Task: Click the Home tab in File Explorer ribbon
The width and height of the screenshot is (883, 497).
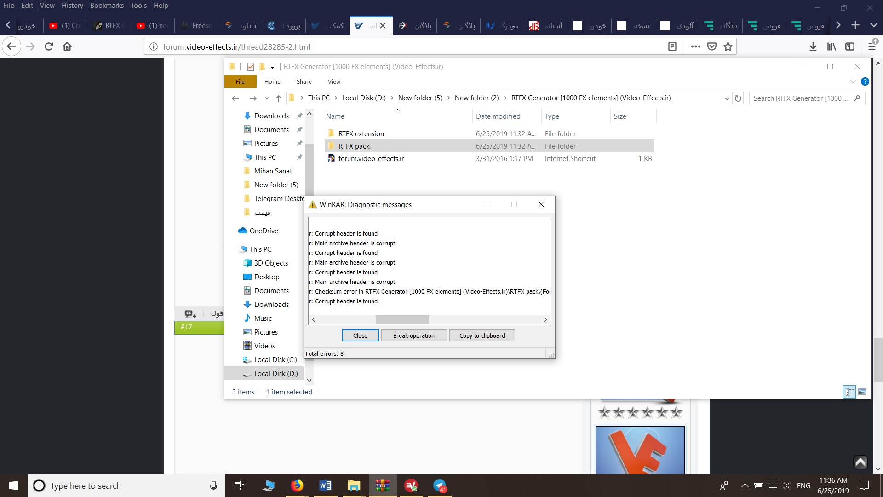Action: pos(272,81)
